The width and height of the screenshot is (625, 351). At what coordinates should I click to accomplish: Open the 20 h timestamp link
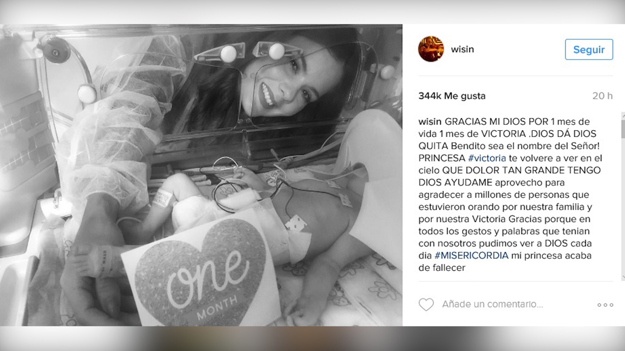603,96
